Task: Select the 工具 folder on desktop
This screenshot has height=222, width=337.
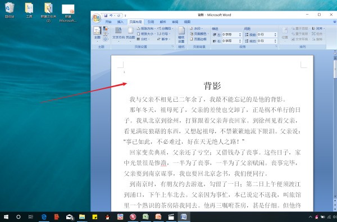Action: 29,10
